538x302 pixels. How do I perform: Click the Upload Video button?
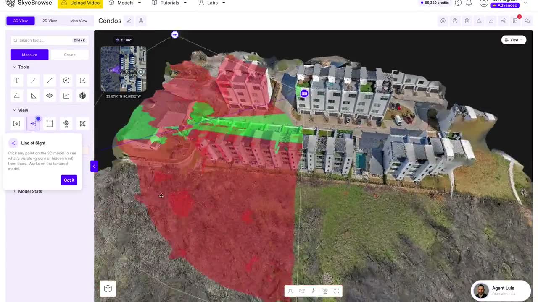(x=80, y=3)
